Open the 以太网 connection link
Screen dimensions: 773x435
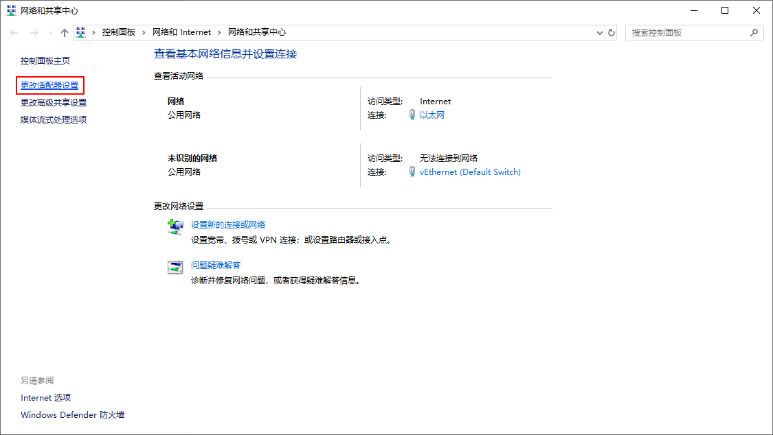[432, 115]
